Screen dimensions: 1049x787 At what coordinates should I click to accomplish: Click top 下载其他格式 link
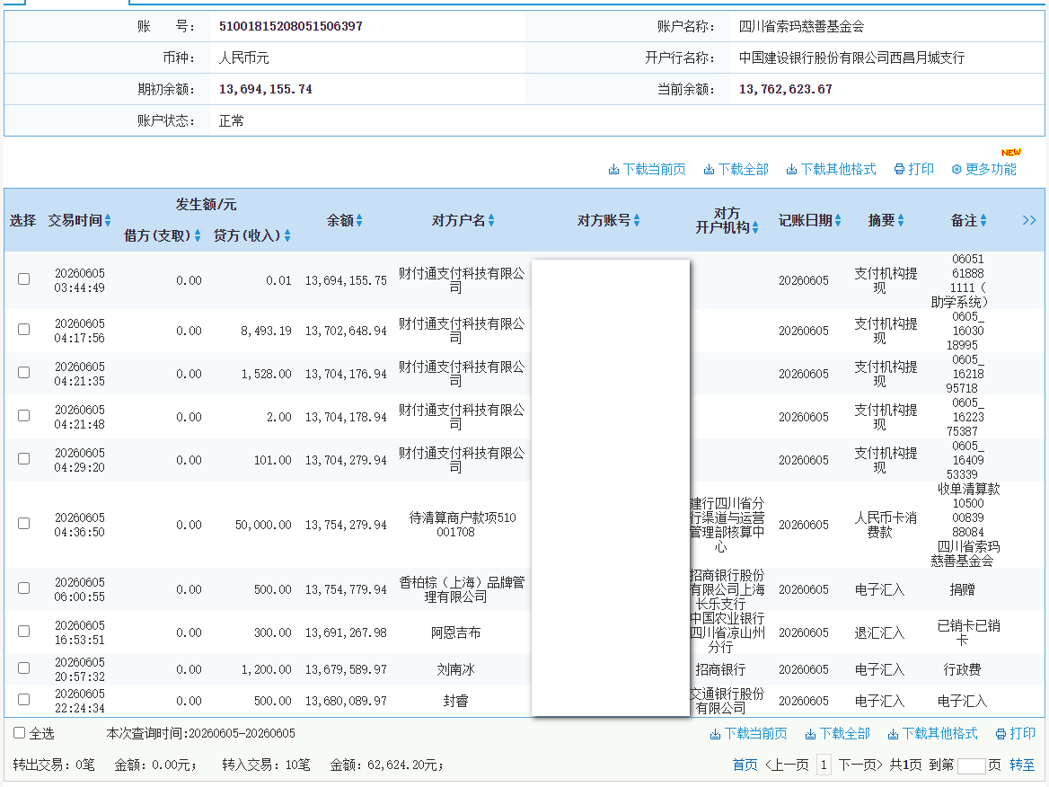coord(831,169)
